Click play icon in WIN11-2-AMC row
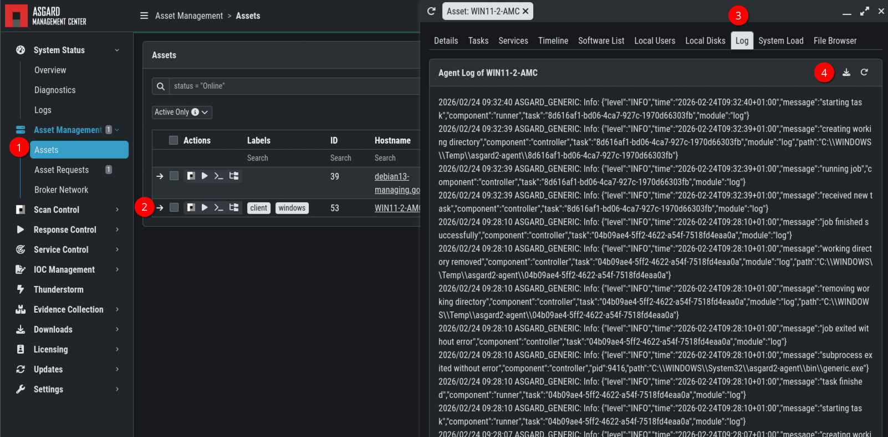This screenshot has height=437, width=888. [x=205, y=207]
